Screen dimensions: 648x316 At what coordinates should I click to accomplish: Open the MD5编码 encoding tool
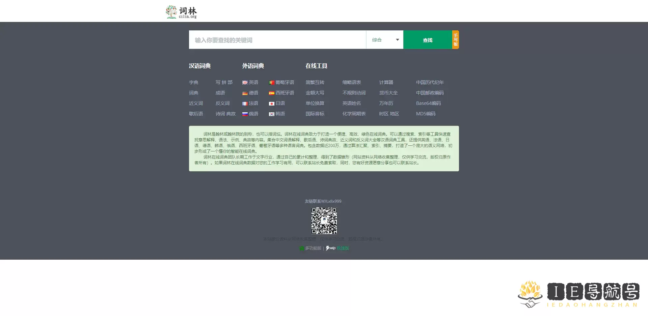click(x=426, y=114)
